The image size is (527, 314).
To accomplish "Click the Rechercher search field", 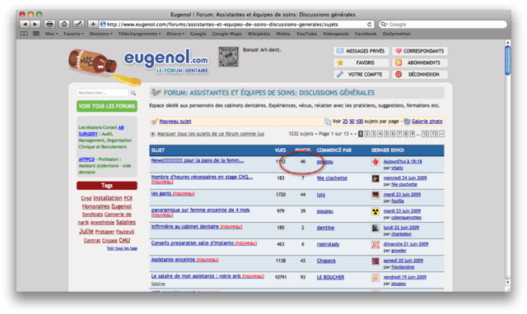I will point(102,93).
